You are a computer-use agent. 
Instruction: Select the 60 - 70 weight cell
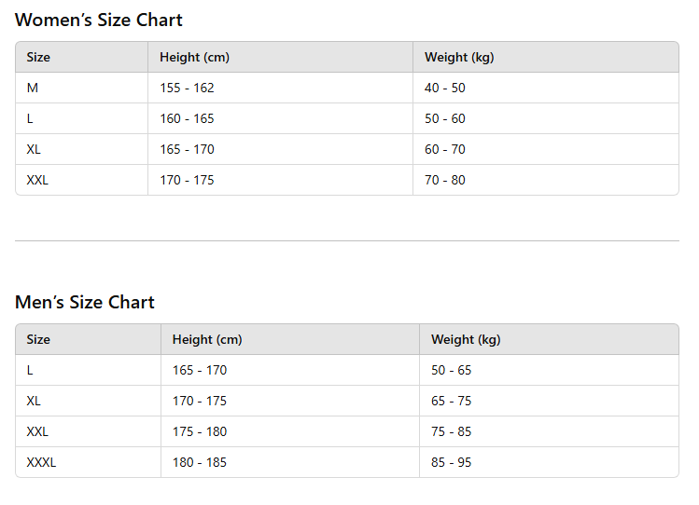pyautogui.click(x=445, y=149)
